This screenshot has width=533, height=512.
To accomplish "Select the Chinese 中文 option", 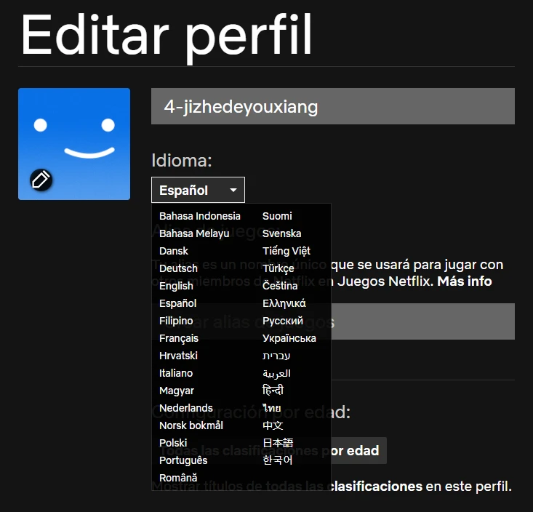I will (273, 425).
